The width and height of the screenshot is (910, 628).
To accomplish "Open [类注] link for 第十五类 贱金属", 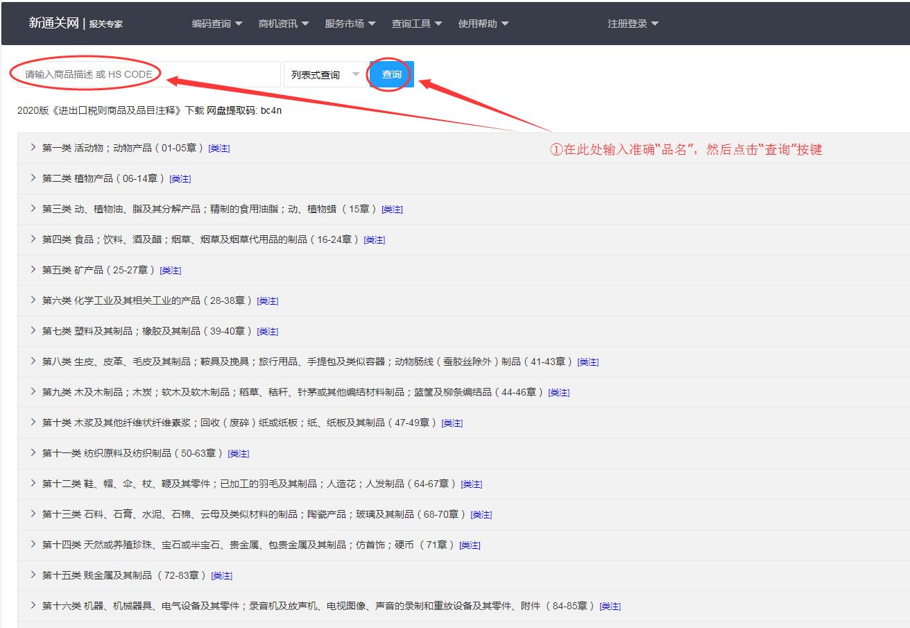I will (222, 576).
